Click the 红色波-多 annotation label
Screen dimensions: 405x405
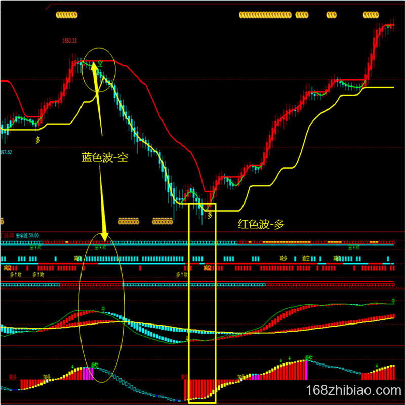(x=261, y=224)
